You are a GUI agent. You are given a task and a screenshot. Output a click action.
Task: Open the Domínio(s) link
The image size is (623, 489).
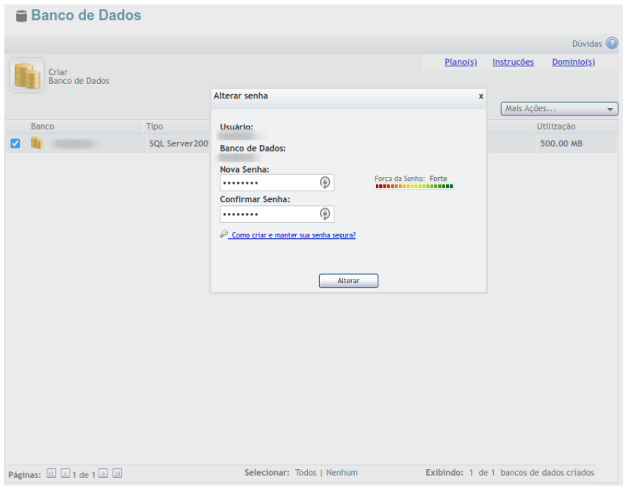pos(573,63)
